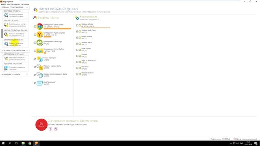Uncheck the Windows Media Player checkbox
Viewport: 260px width, 146px height.
click(77, 32)
